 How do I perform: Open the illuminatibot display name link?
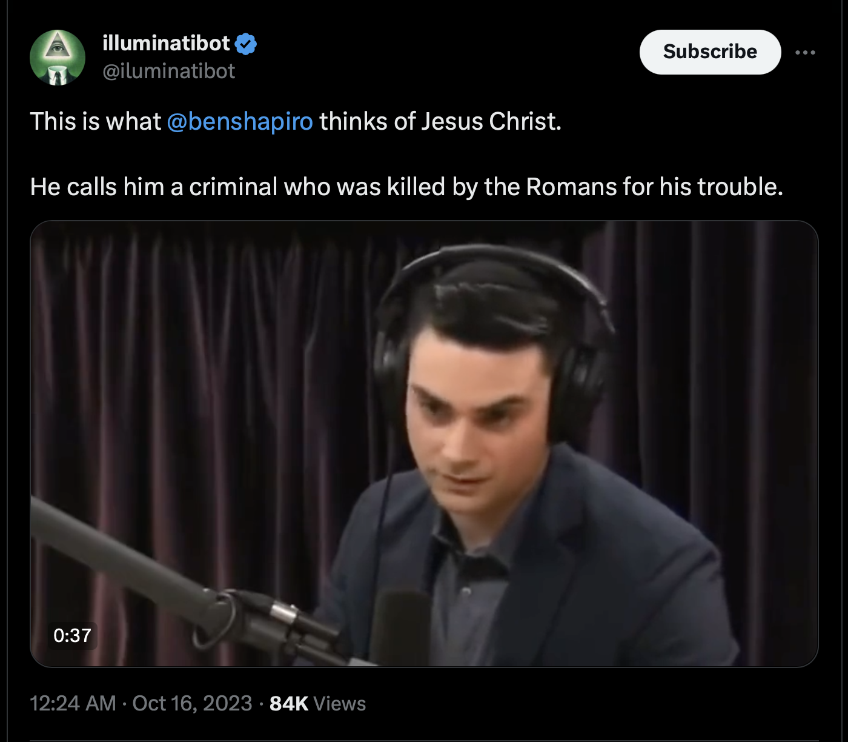(166, 43)
